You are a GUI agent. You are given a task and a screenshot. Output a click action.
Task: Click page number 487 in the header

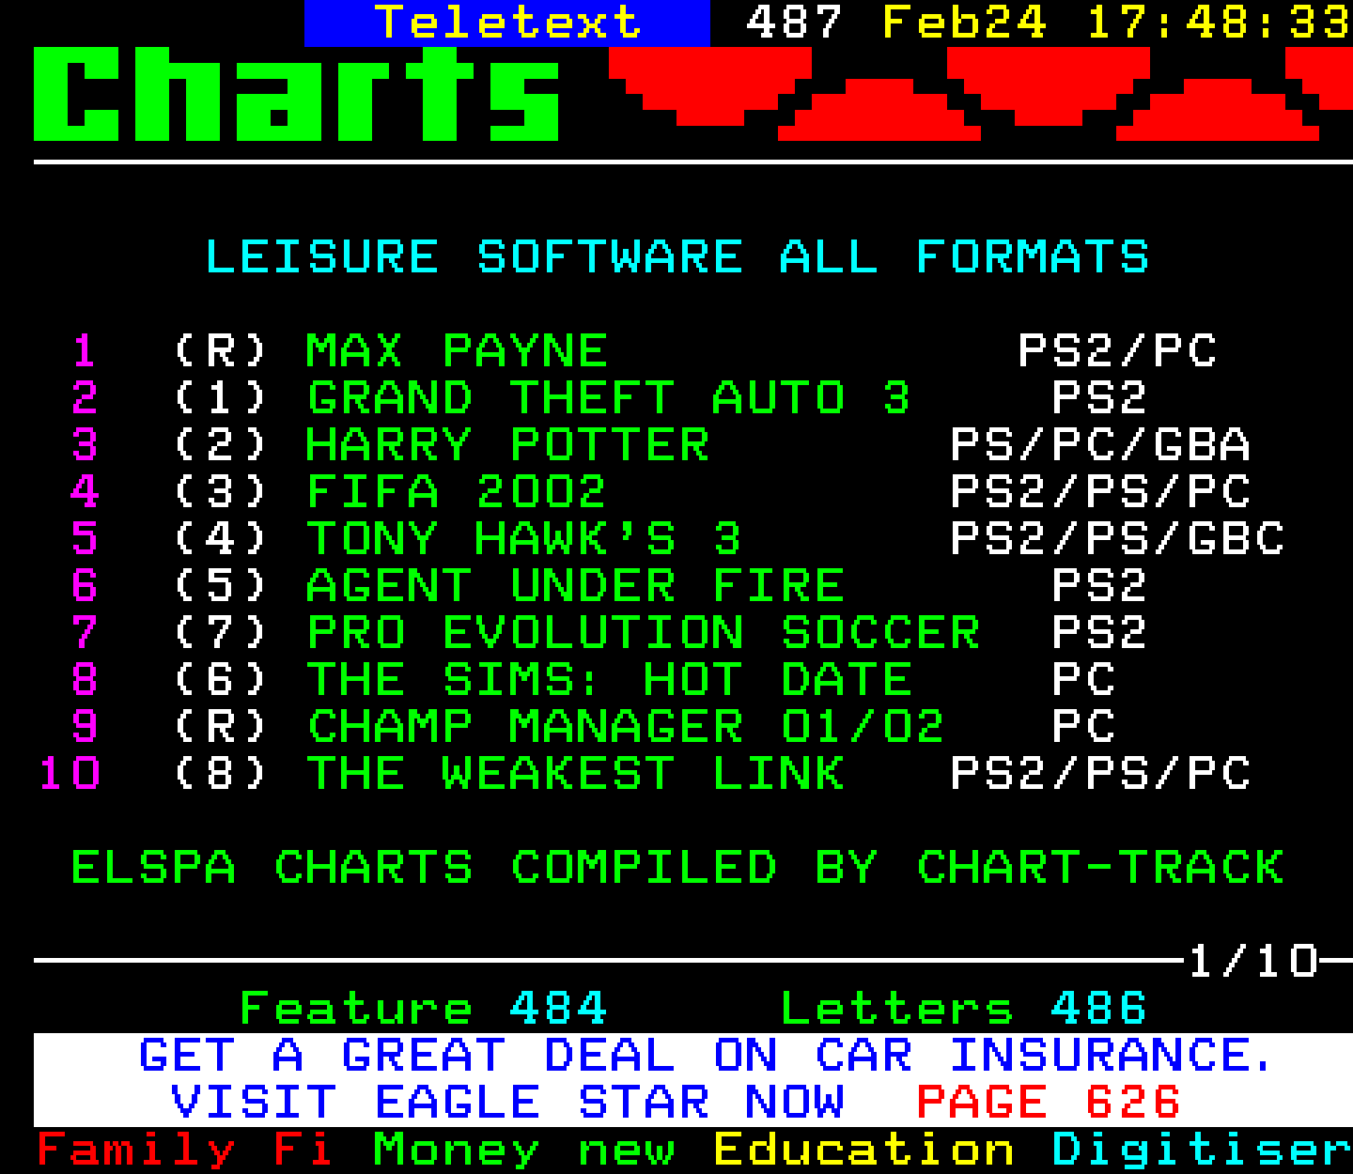[x=794, y=23]
